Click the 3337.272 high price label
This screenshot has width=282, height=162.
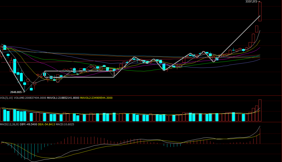pyautogui.click(x=251, y=1)
